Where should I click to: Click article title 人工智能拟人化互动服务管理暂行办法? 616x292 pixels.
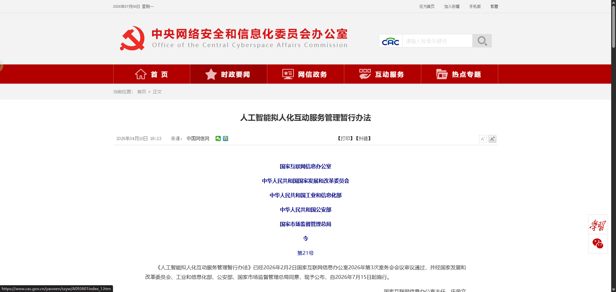(305, 118)
